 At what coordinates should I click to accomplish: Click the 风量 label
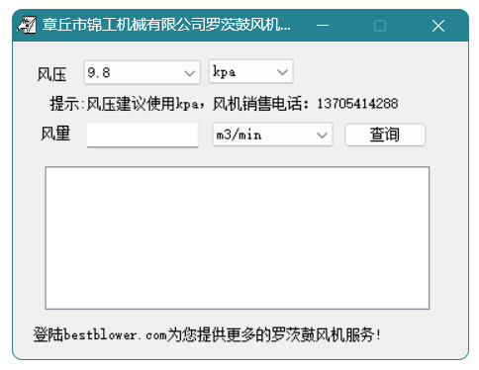55,134
